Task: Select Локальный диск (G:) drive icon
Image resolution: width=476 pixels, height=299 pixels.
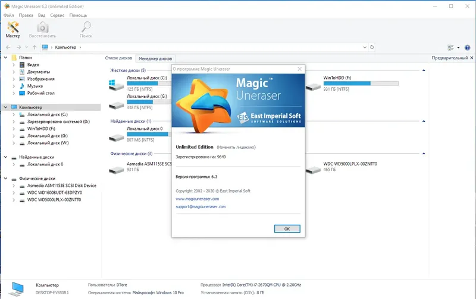Action: 116,106
